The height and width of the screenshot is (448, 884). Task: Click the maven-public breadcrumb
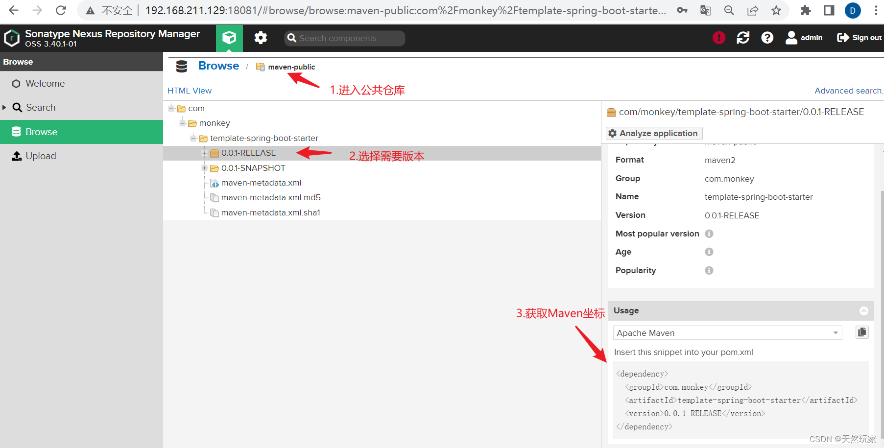291,67
